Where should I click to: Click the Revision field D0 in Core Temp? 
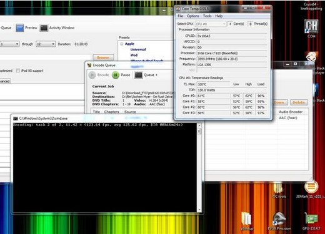point(232,47)
